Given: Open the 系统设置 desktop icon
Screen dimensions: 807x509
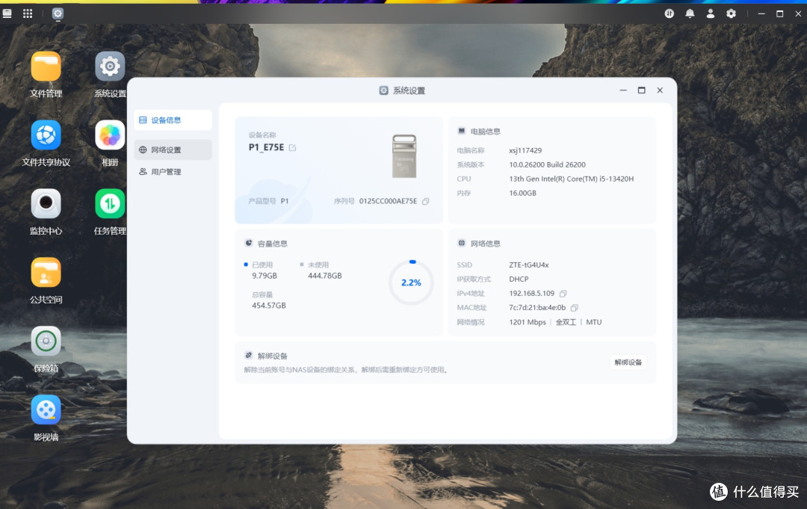Looking at the screenshot, I should [110, 67].
